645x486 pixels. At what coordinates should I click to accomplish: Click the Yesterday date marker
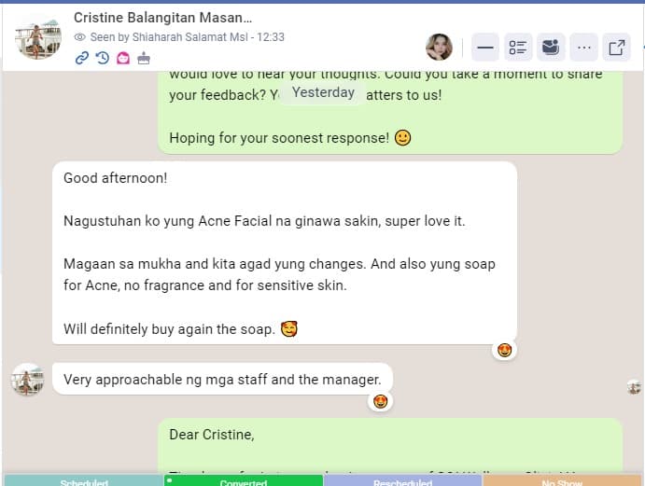pos(323,92)
